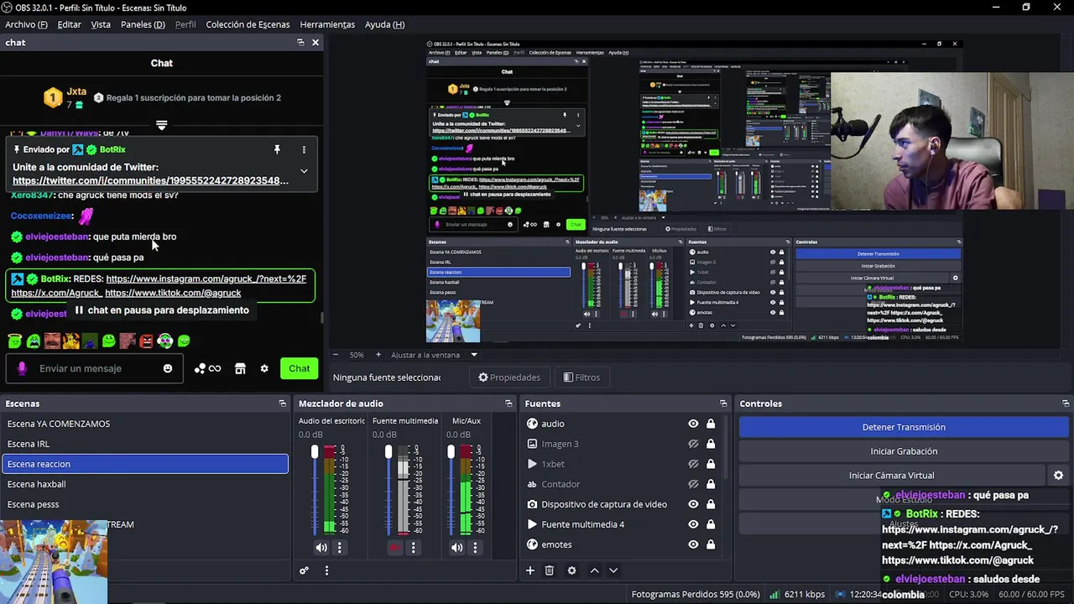Pop out the Mezclador de audio dock
The width and height of the screenshot is (1074, 604).
pyautogui.click(x=508, y=404)
